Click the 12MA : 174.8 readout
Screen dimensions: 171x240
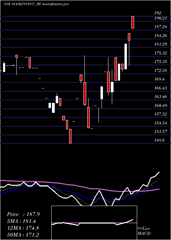[x=23, y=228]
